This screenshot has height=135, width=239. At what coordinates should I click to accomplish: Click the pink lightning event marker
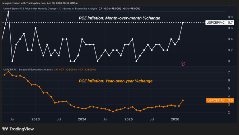183,63
